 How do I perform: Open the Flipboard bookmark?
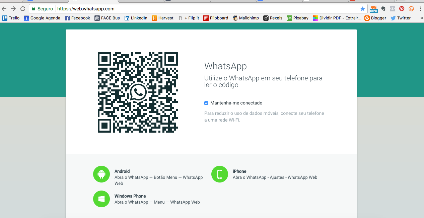216,18
